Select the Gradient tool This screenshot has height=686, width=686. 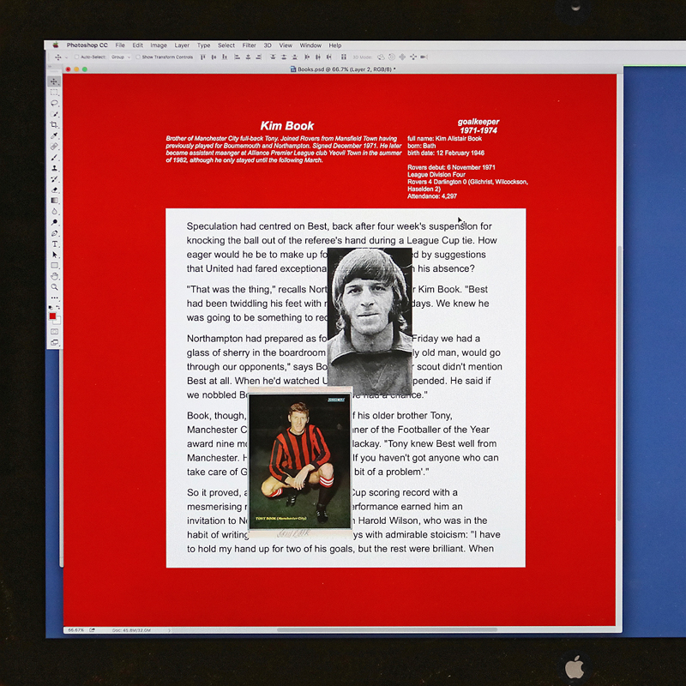tap(54, 201)
